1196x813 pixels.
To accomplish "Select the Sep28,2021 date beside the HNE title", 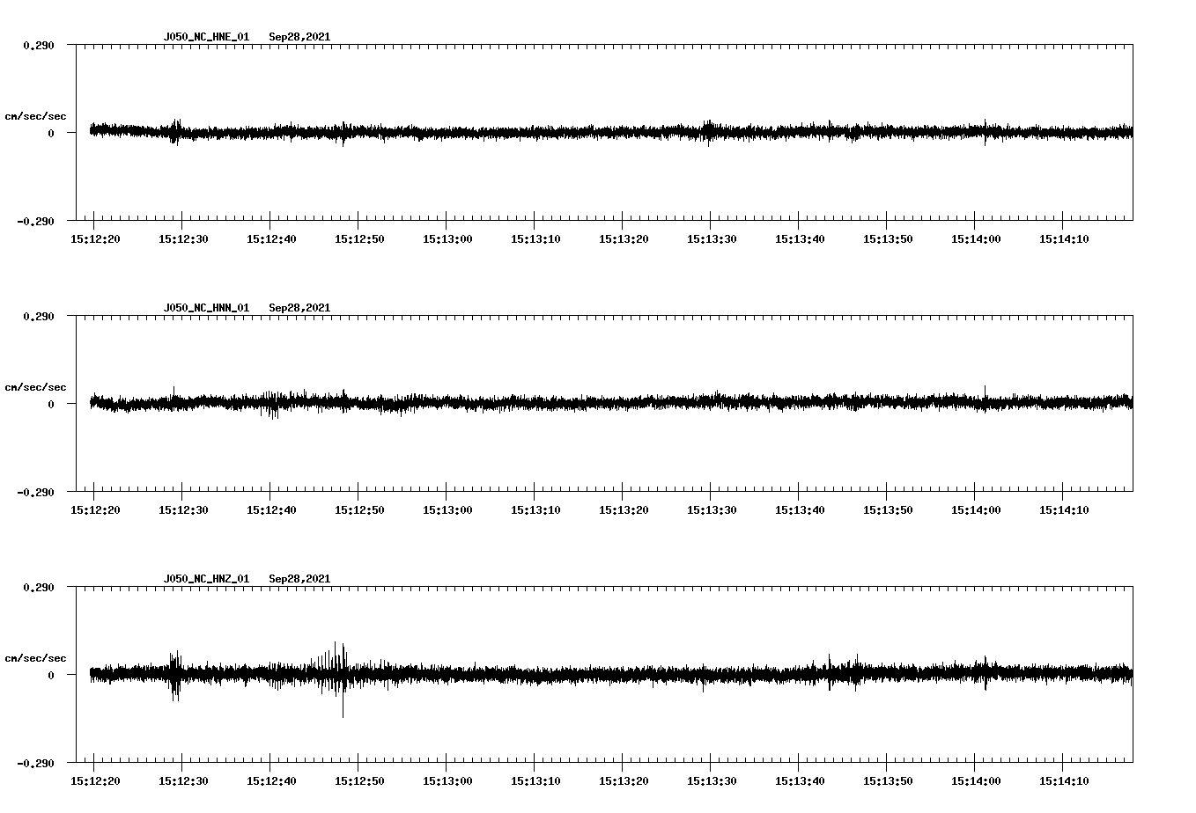I will (299, 37).
